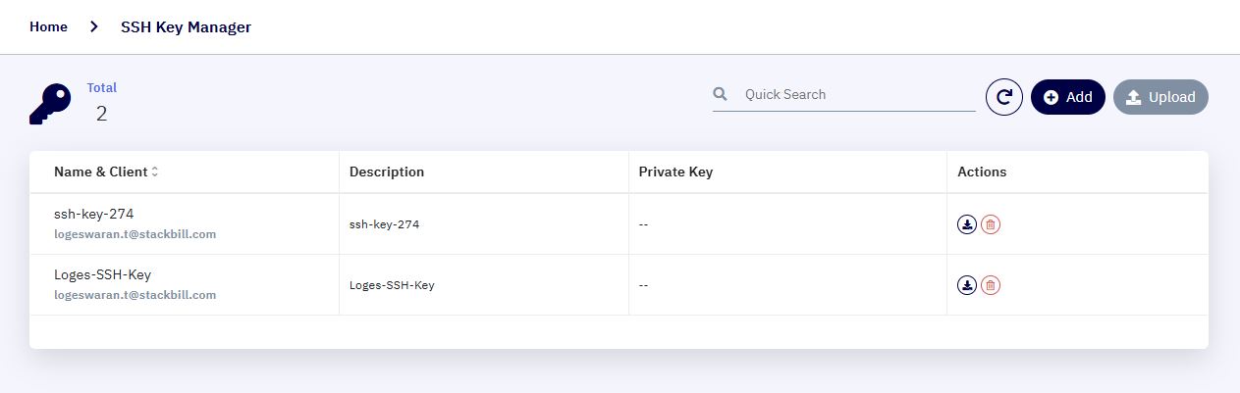Go to Home breadcrumb
The width and height of the screenshot is (1240, 393).
point(48,27)
